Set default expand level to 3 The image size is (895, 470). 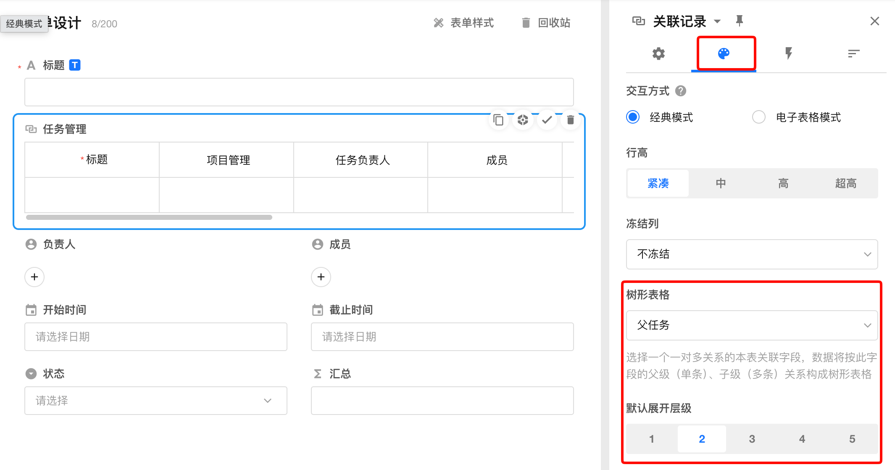[x=752, y=439]
